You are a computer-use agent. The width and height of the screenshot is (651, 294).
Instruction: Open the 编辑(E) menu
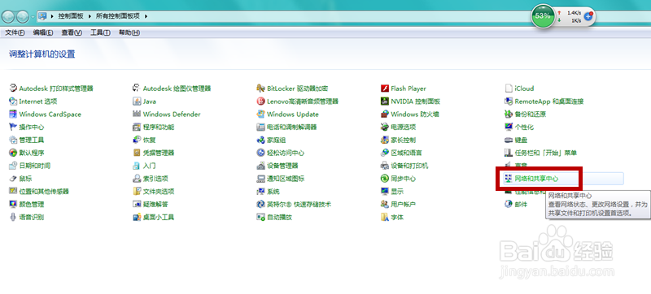pos(43,32)
